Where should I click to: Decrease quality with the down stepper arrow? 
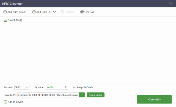(x=66, y=88)
